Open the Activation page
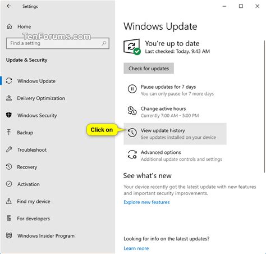This screenshot has width=266, height=254. [x=29, y=184]
